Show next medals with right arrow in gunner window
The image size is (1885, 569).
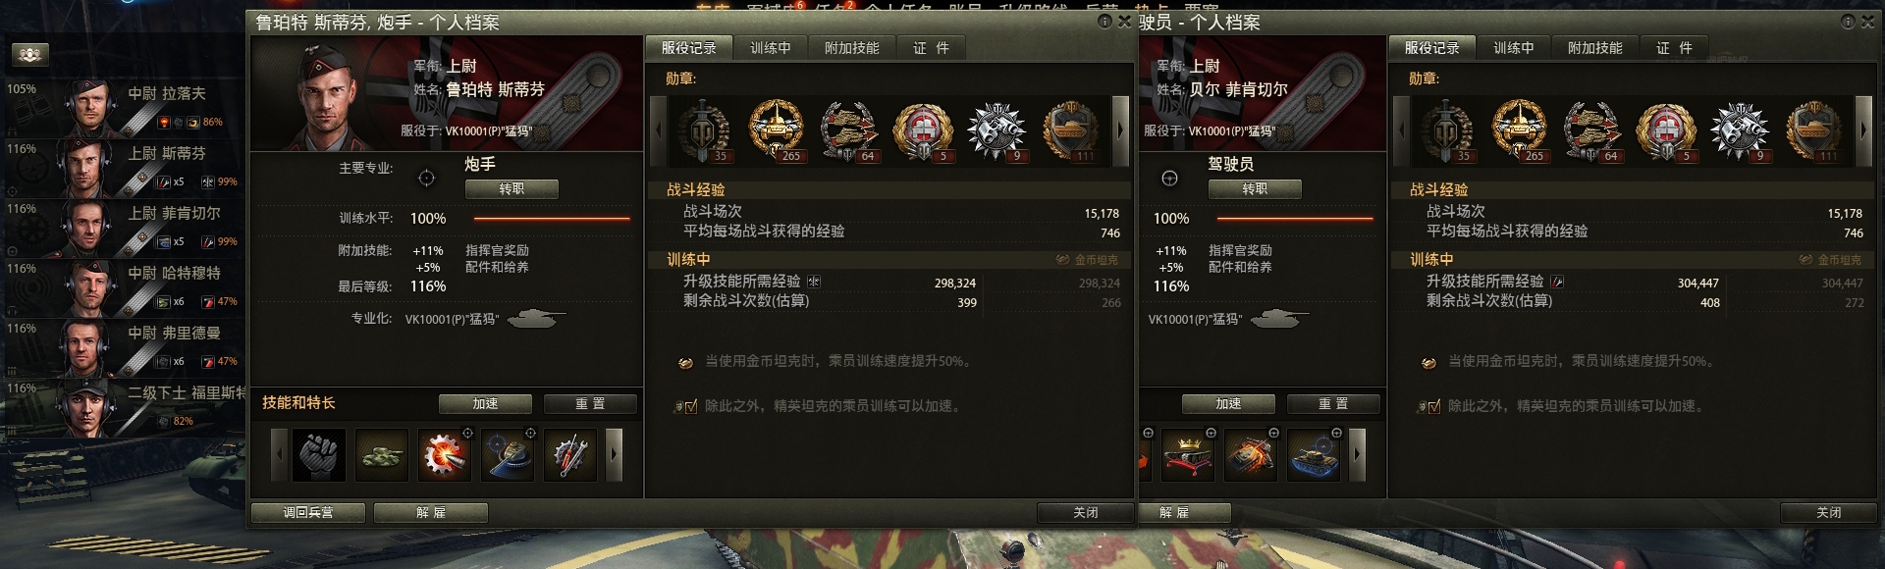pos(1120,129)
